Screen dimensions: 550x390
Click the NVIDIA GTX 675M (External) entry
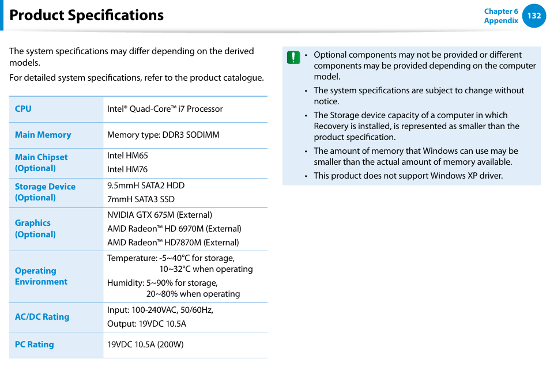coord(160,215)
